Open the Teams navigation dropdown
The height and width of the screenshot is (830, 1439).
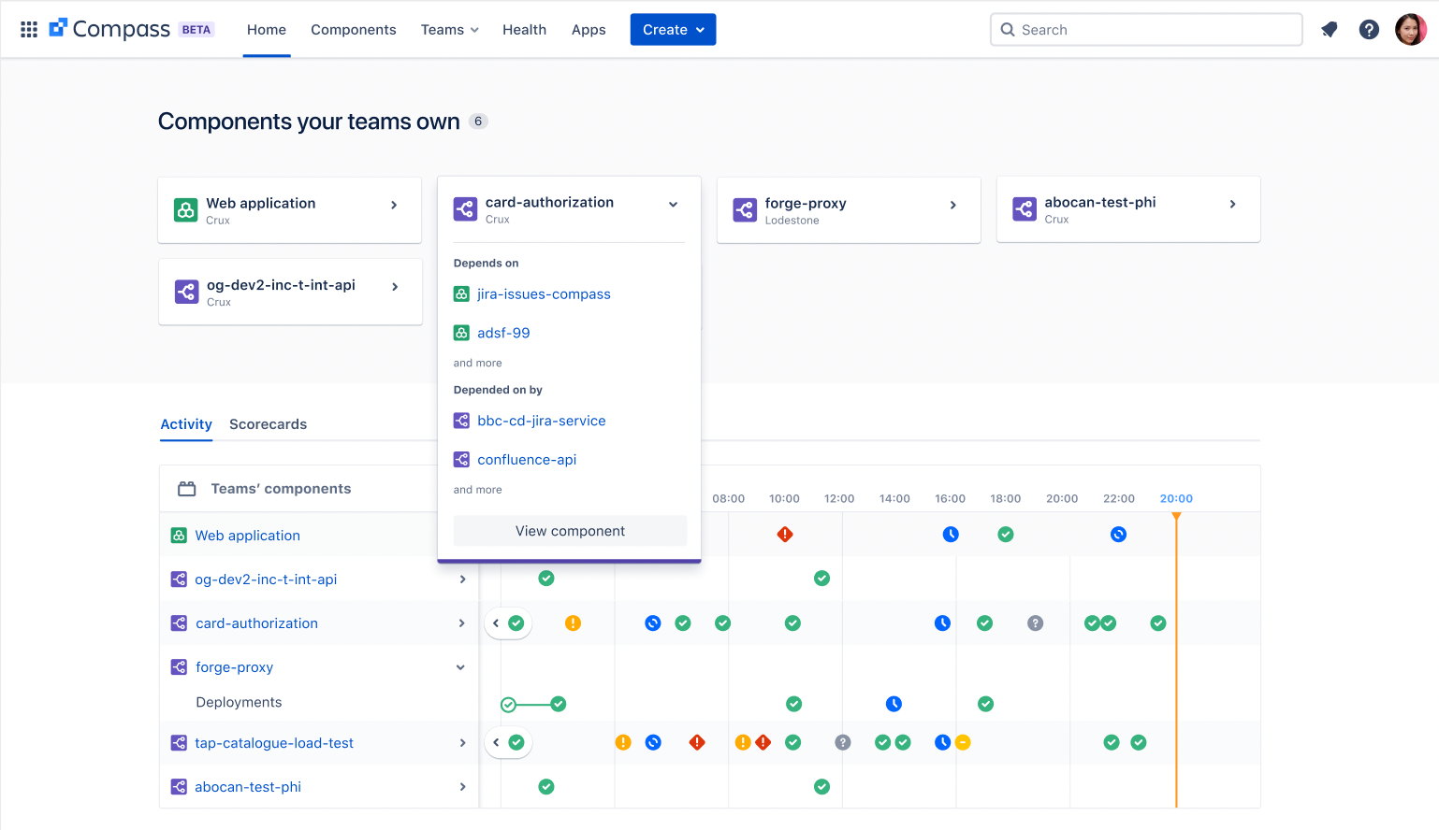[449, 29]
